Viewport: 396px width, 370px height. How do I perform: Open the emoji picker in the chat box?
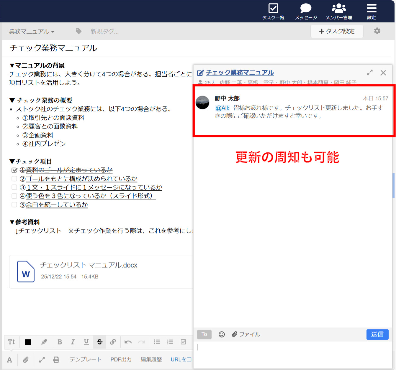[x=222, y=334]
